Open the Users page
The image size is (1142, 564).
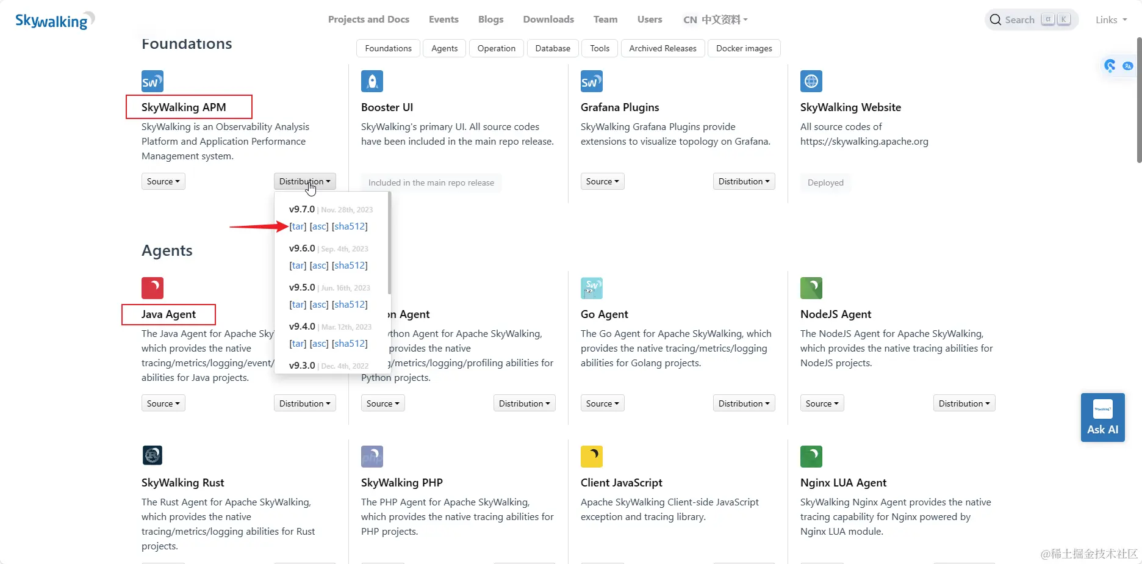(650, 20)
